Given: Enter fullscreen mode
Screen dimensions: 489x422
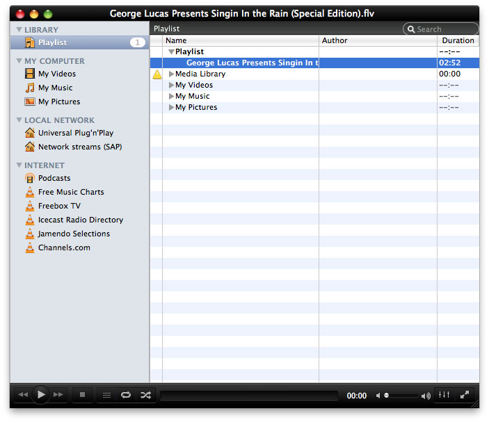Looking at the screenshot, I should (465, 395).
